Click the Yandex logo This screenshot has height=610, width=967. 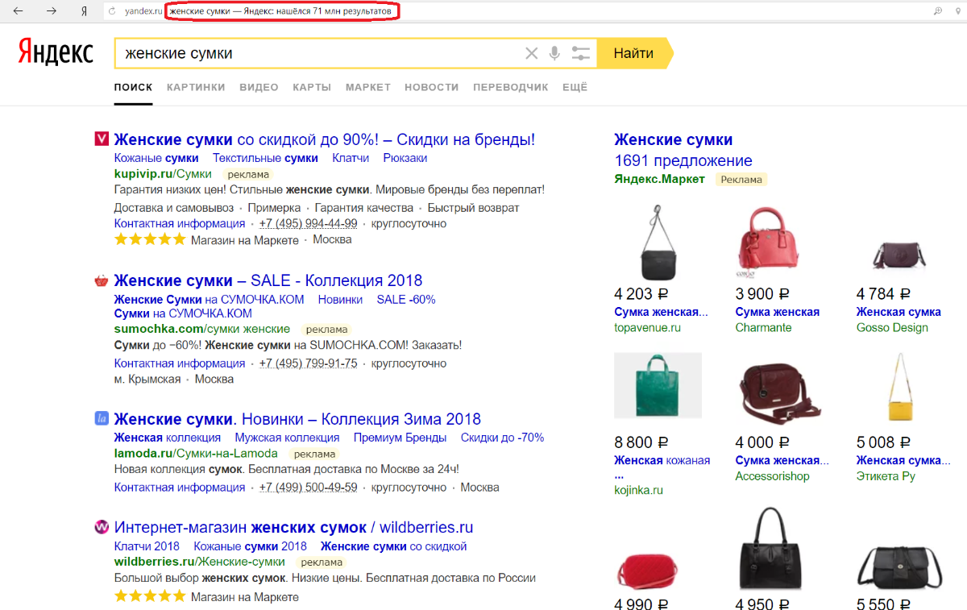[x=56, y=52]
